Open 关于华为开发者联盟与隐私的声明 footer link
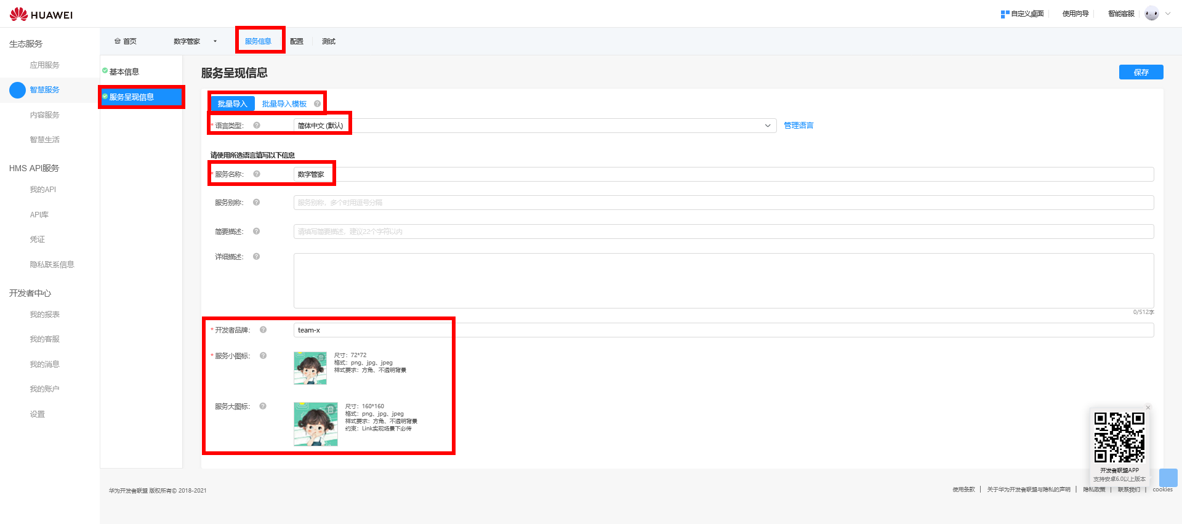Image resolution: width=1182 pixels, height=524 pixels. 1029,490
